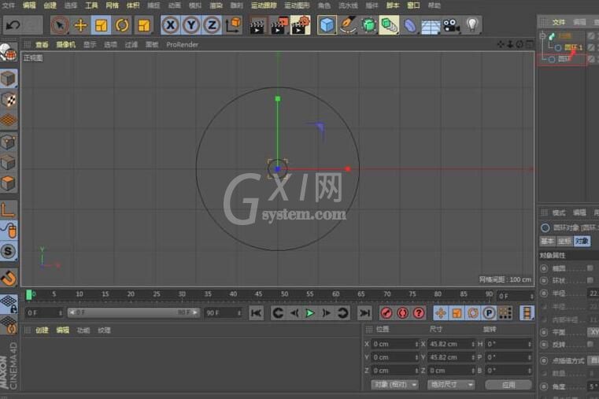Click the coordinate system icon
The height and width of the screenshot is (399, 599).
[233, 26]
